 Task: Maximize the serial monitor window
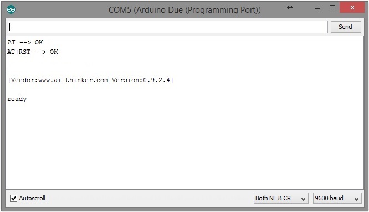[332, 8]
